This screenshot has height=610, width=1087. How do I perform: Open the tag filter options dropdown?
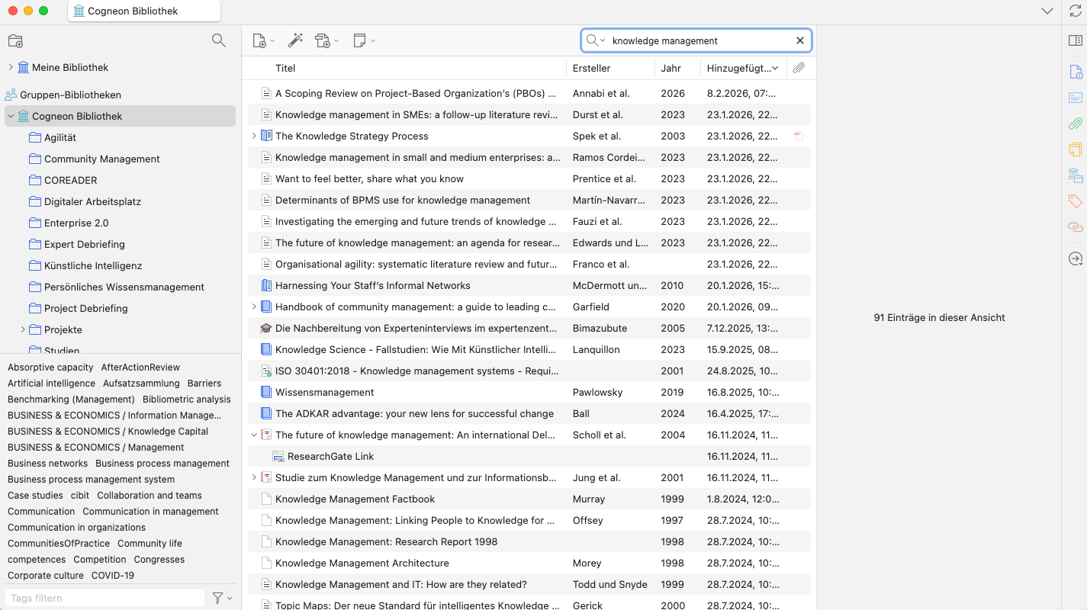click(x=221, y=599)
